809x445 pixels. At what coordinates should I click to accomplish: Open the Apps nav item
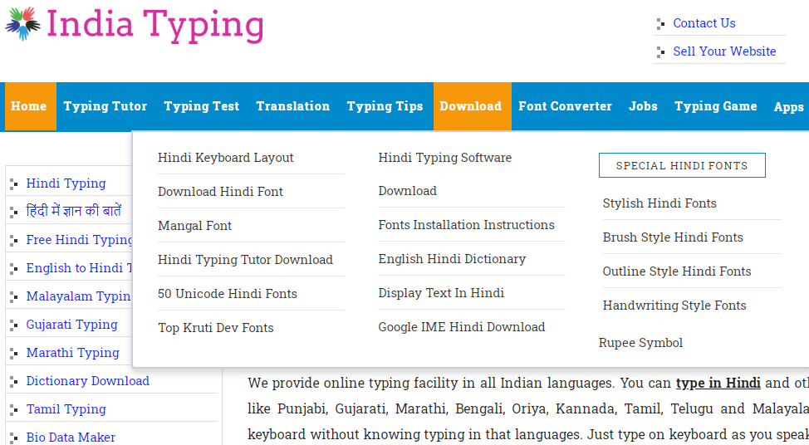pyautogui.click(x=789, y=107)
